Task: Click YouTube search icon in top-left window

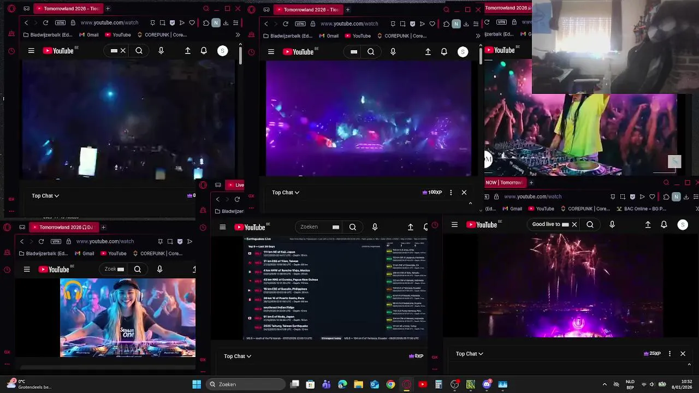Action: (x=139, y=51)
